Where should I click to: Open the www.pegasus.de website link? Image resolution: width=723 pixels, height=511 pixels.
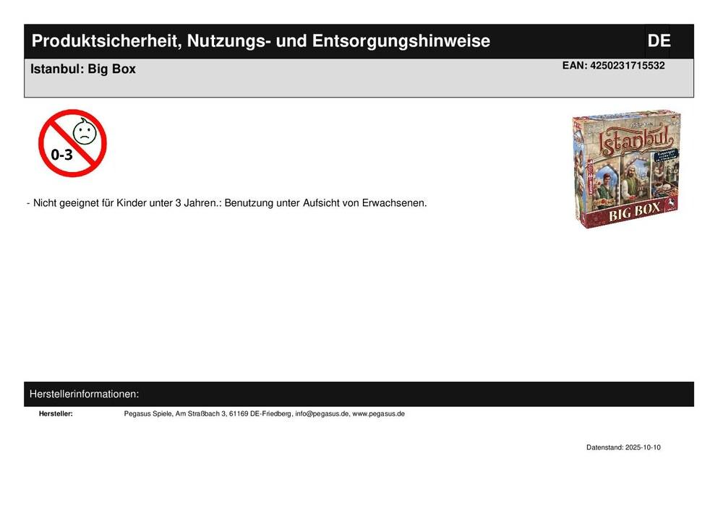(378, 414)
